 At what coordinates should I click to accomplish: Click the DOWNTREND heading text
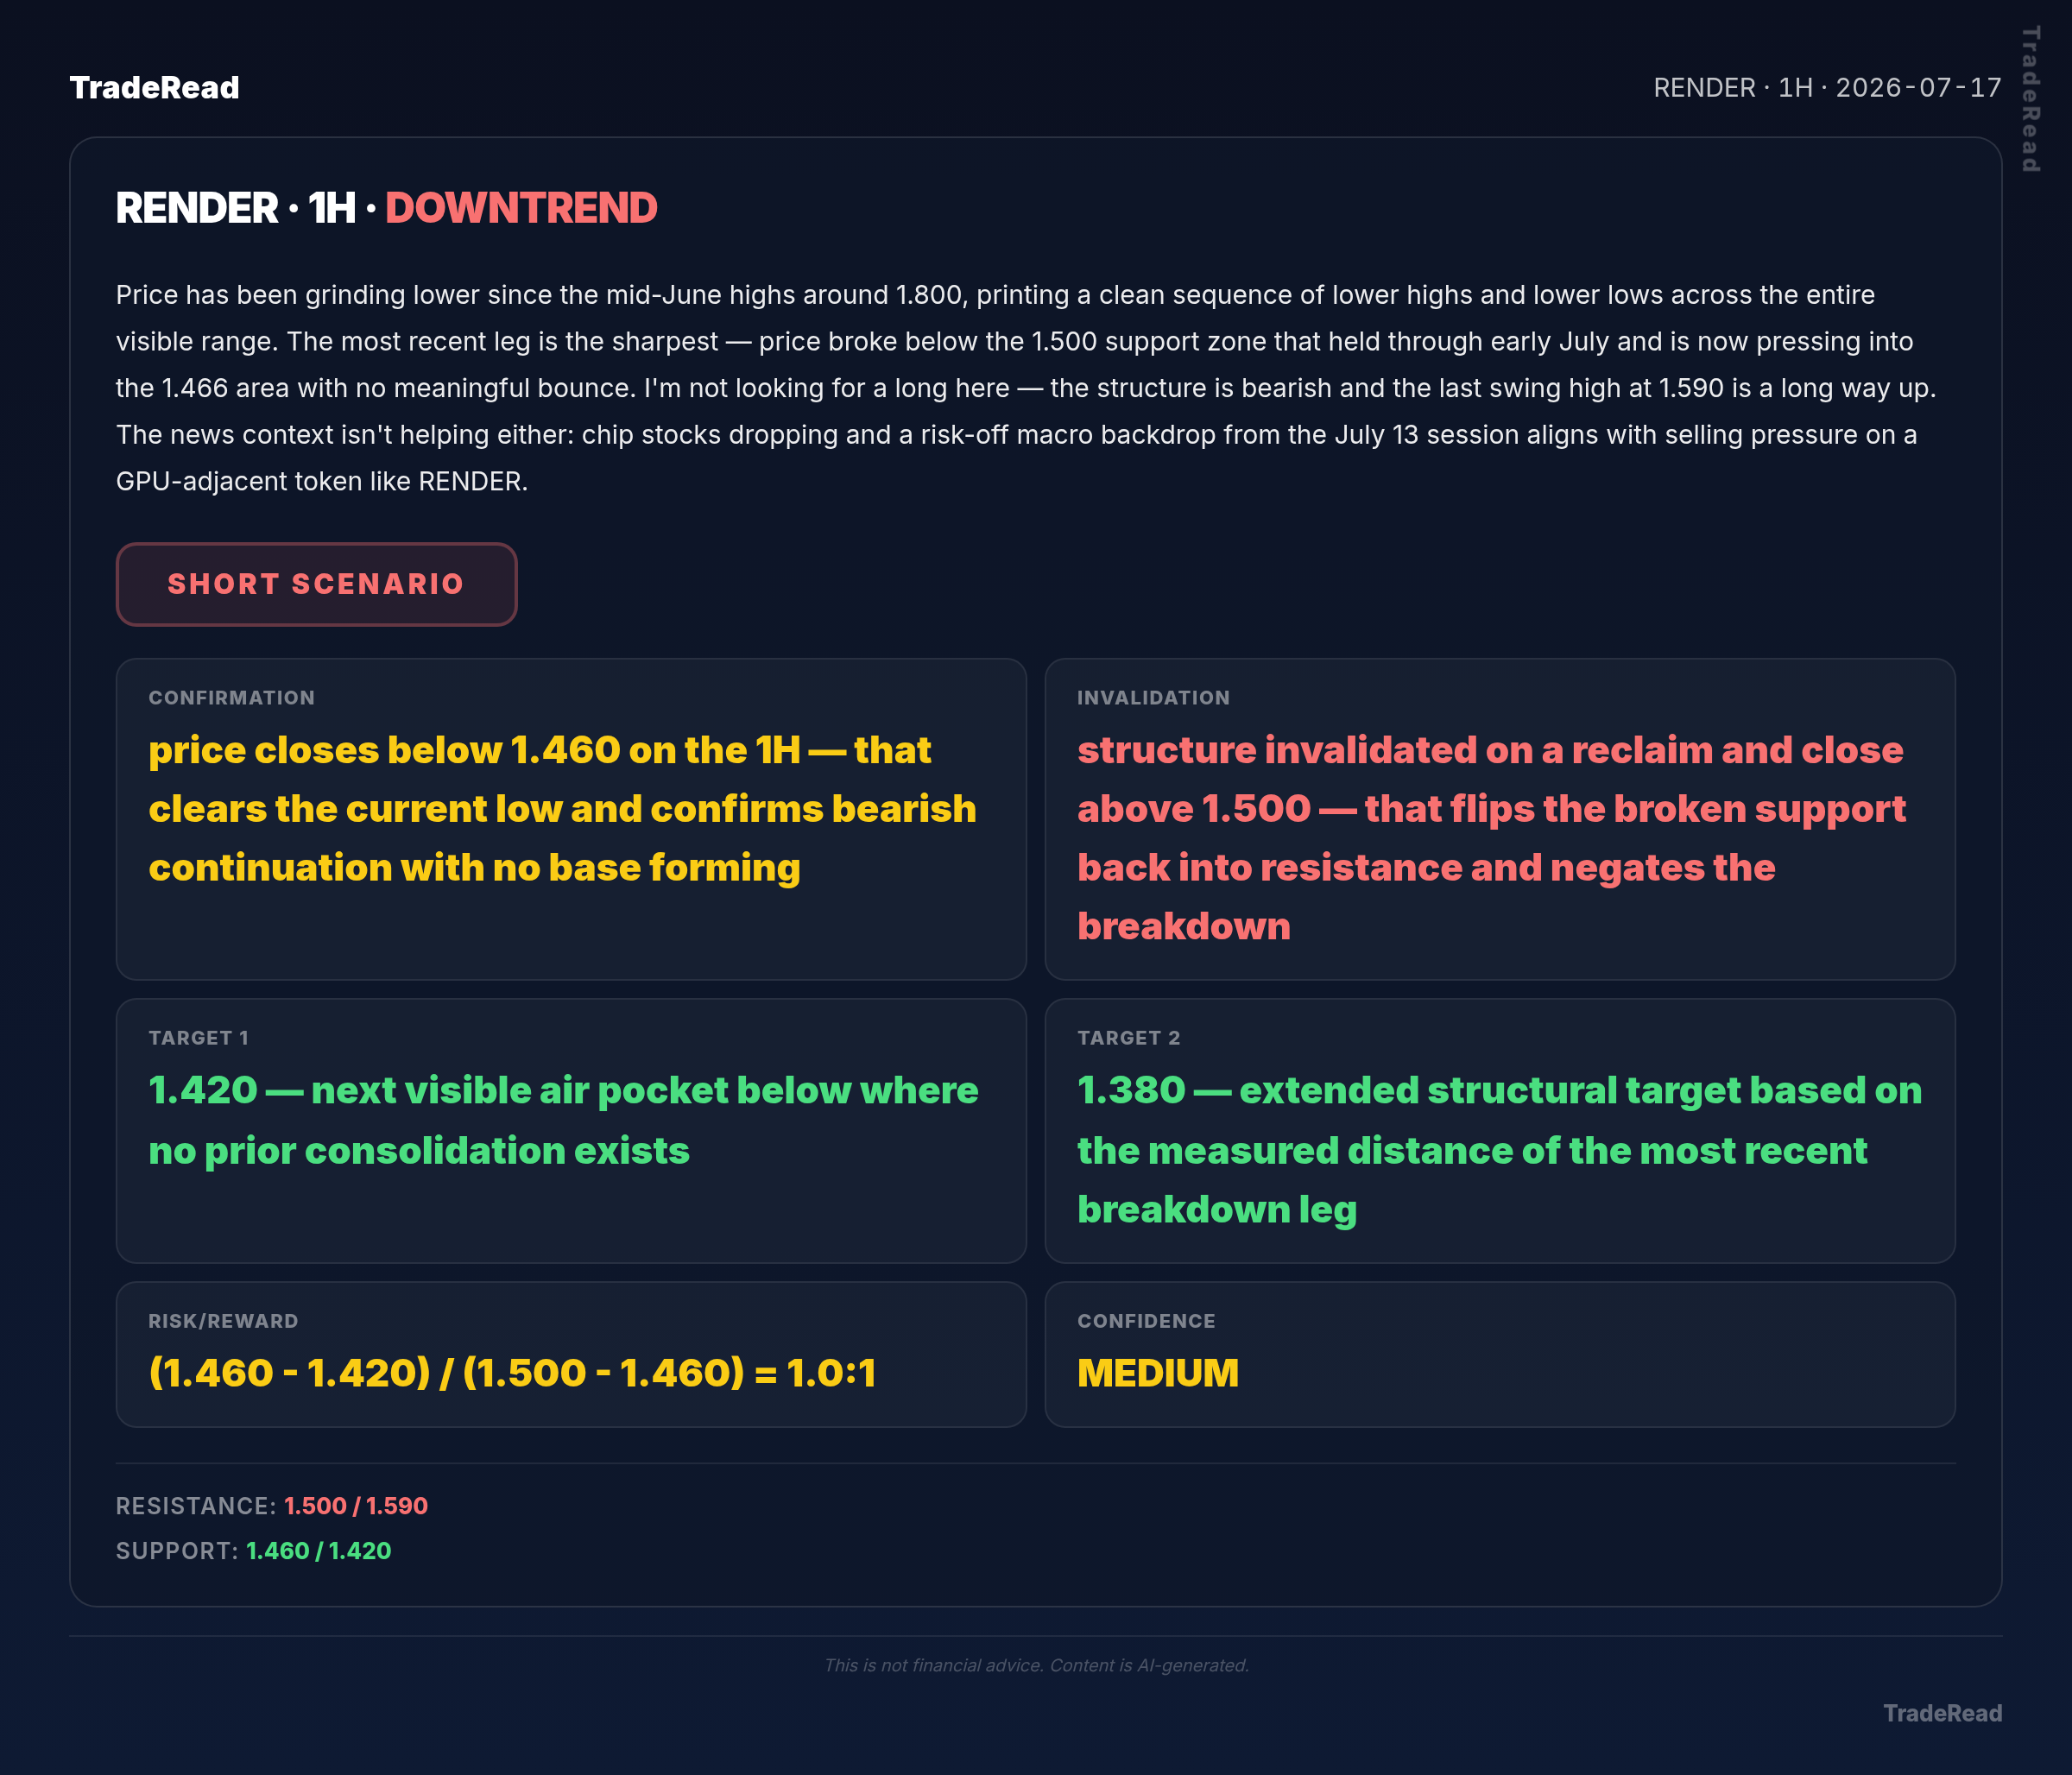521,208
